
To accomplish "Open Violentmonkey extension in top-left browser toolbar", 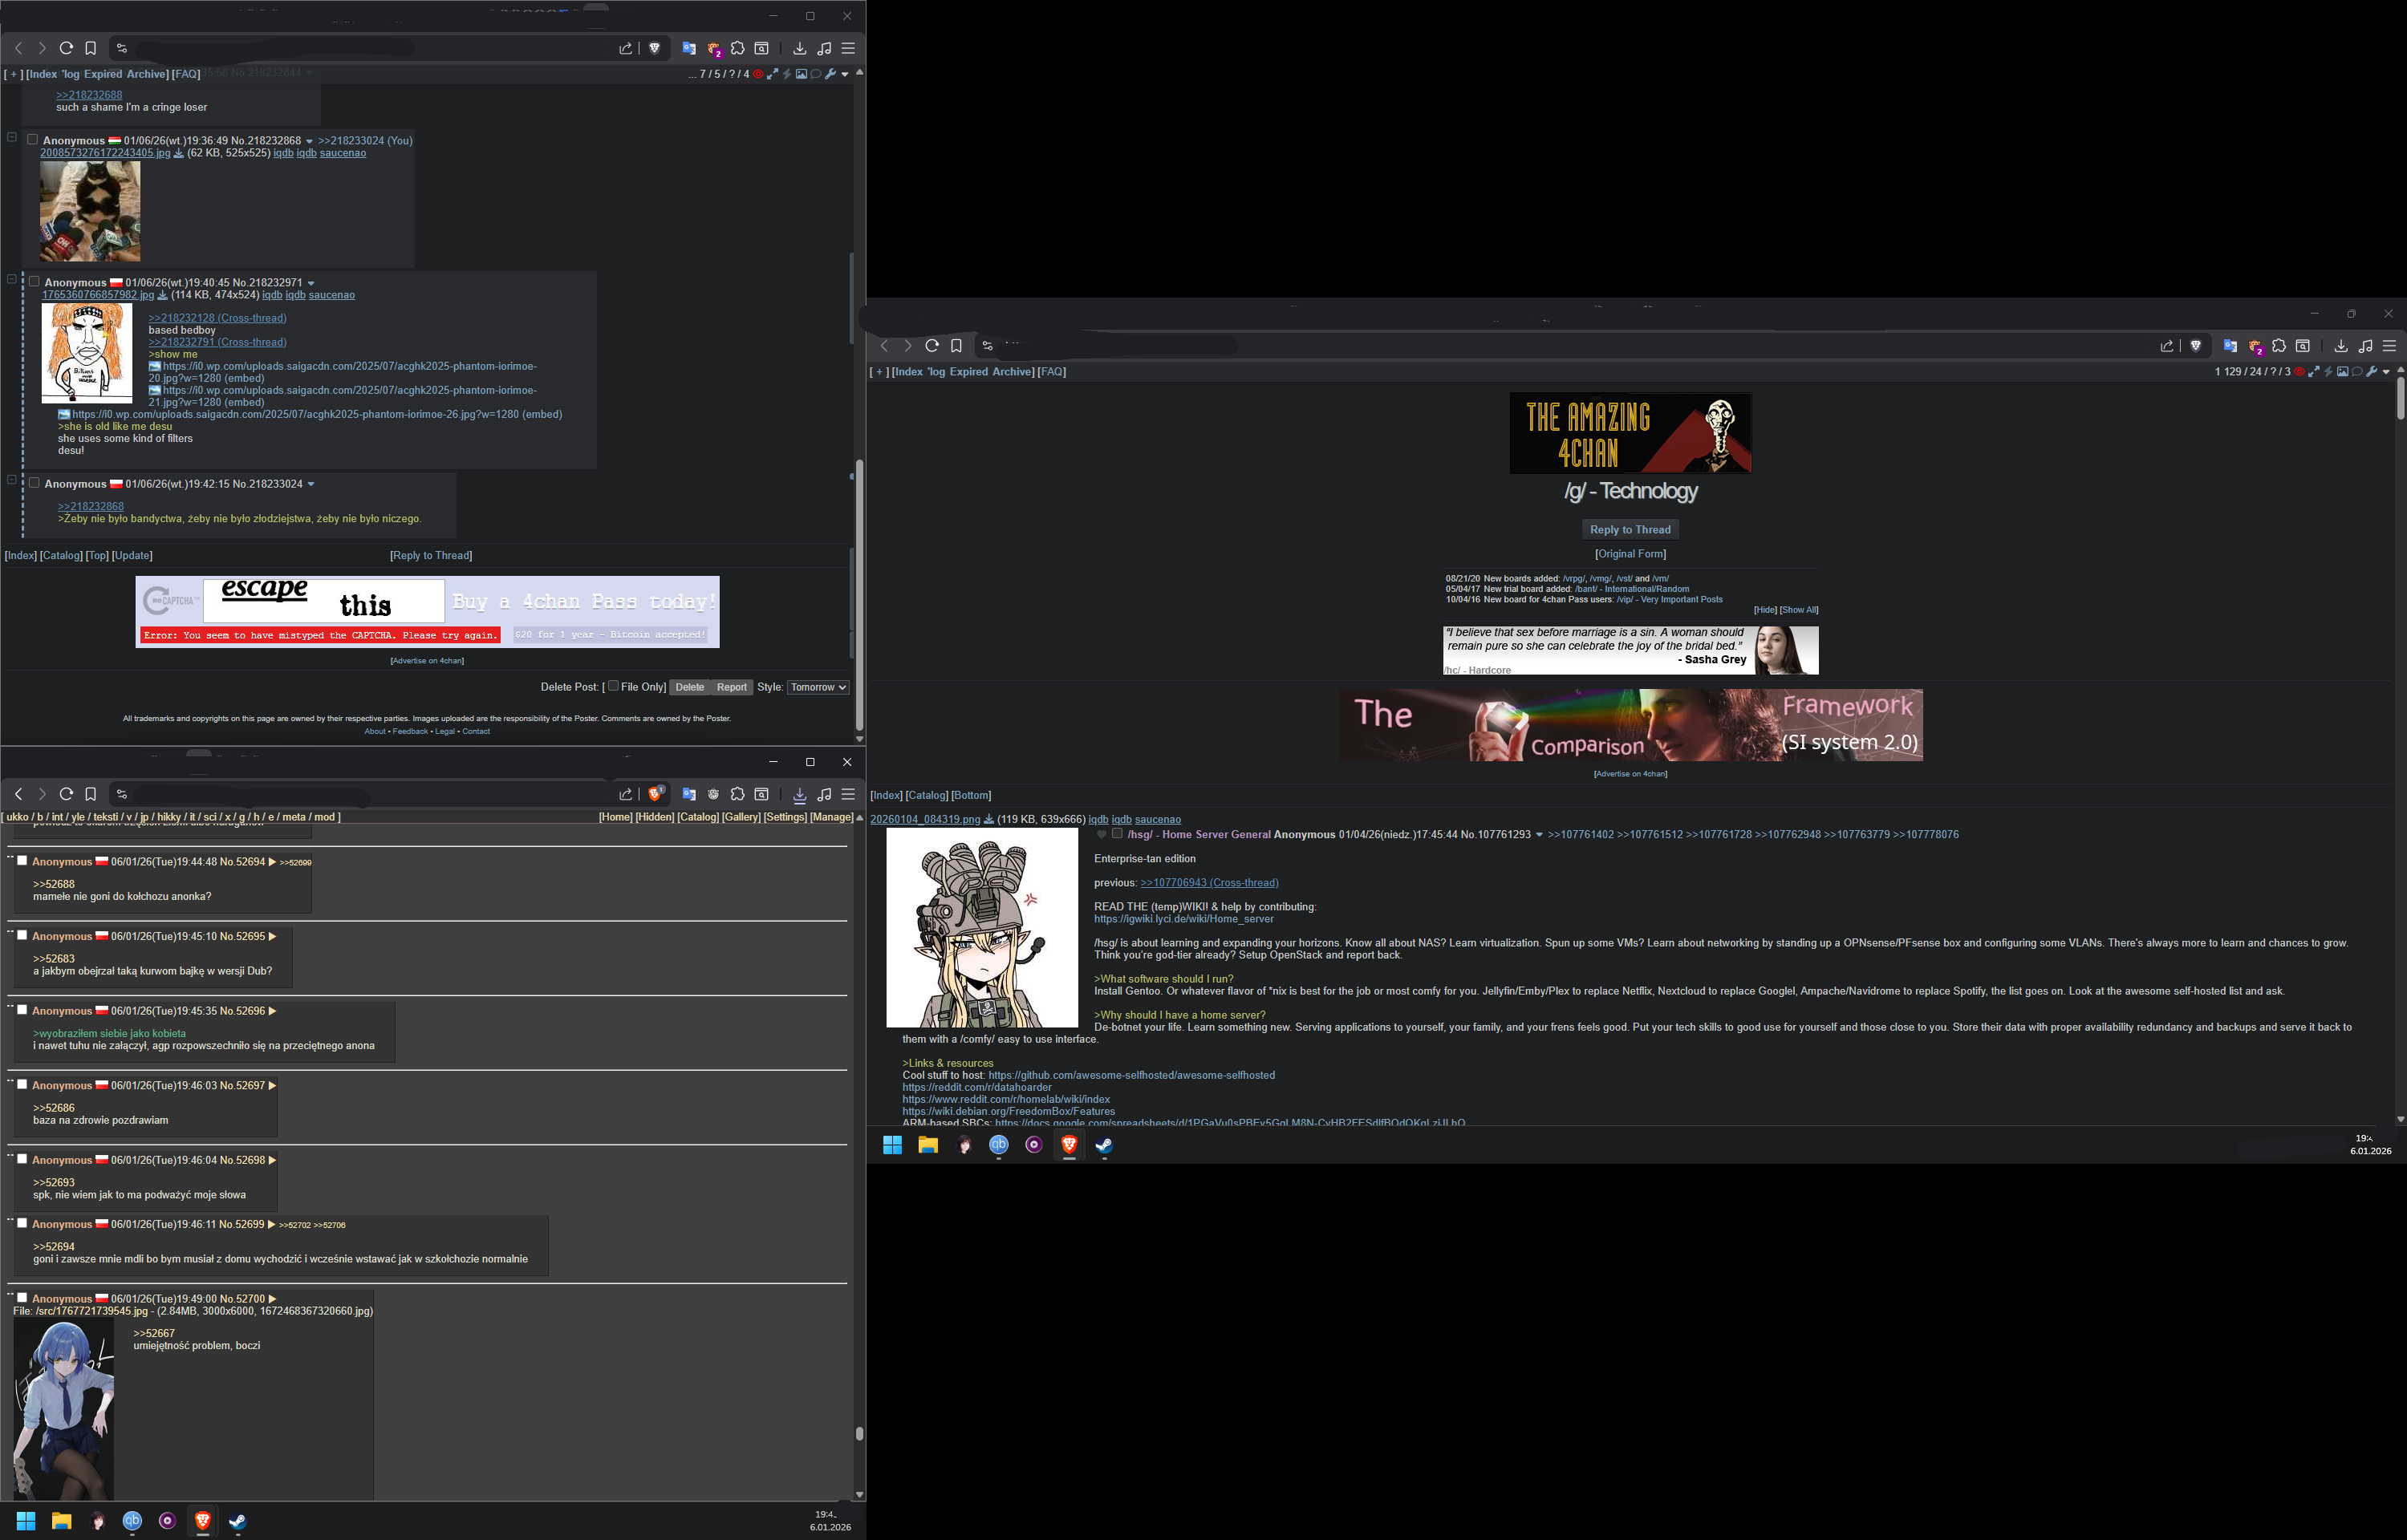I will 714,48.
